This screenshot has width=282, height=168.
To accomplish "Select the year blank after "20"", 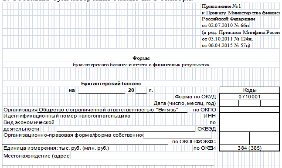I will click(x=141, y=90).
